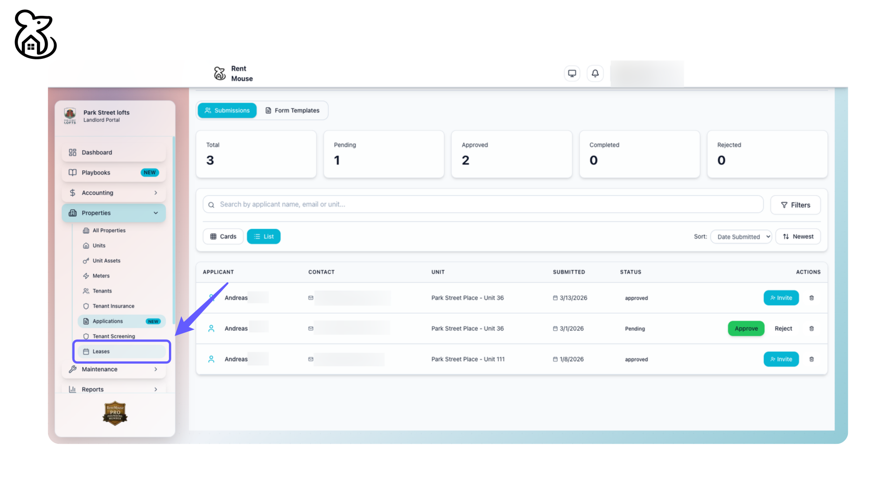Open the Filters panel

coord(795,204)
